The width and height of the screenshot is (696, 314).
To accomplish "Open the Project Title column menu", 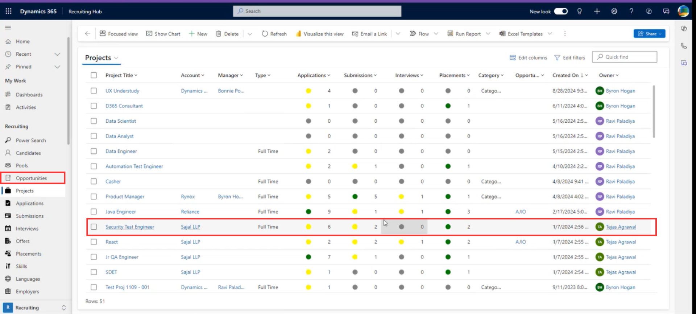I will click(121, 75).
